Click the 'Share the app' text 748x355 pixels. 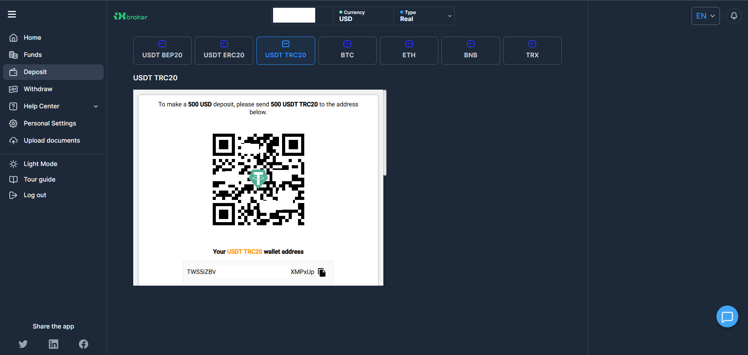tap(53, 327)
